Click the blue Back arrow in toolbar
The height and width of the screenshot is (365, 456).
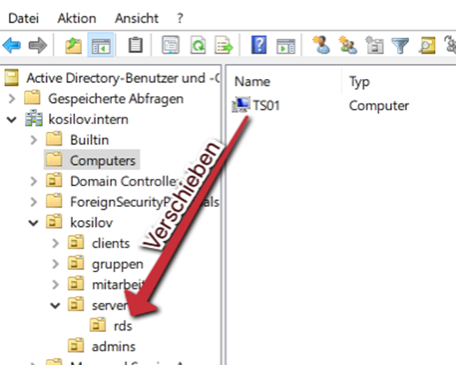coord(12,45)
